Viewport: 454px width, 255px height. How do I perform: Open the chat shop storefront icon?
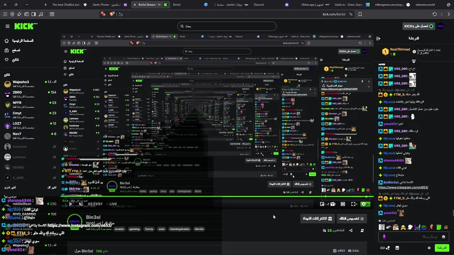(x=397, y=248)
